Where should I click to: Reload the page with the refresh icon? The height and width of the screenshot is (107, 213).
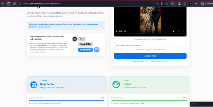[9, 3]
